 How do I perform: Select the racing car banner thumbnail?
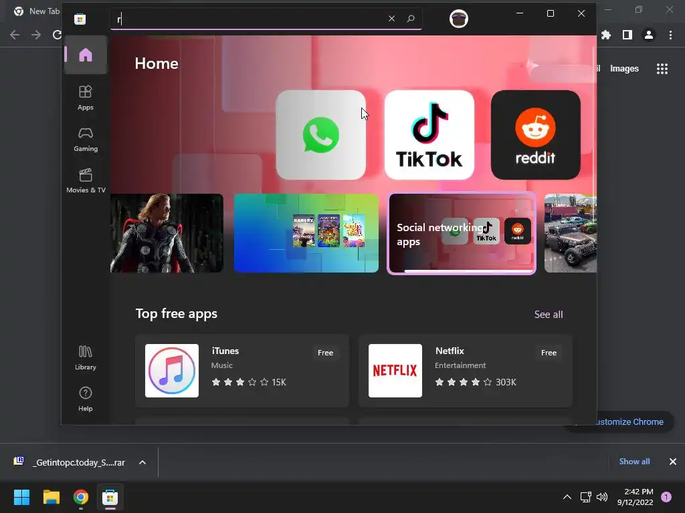coord(571,233)
